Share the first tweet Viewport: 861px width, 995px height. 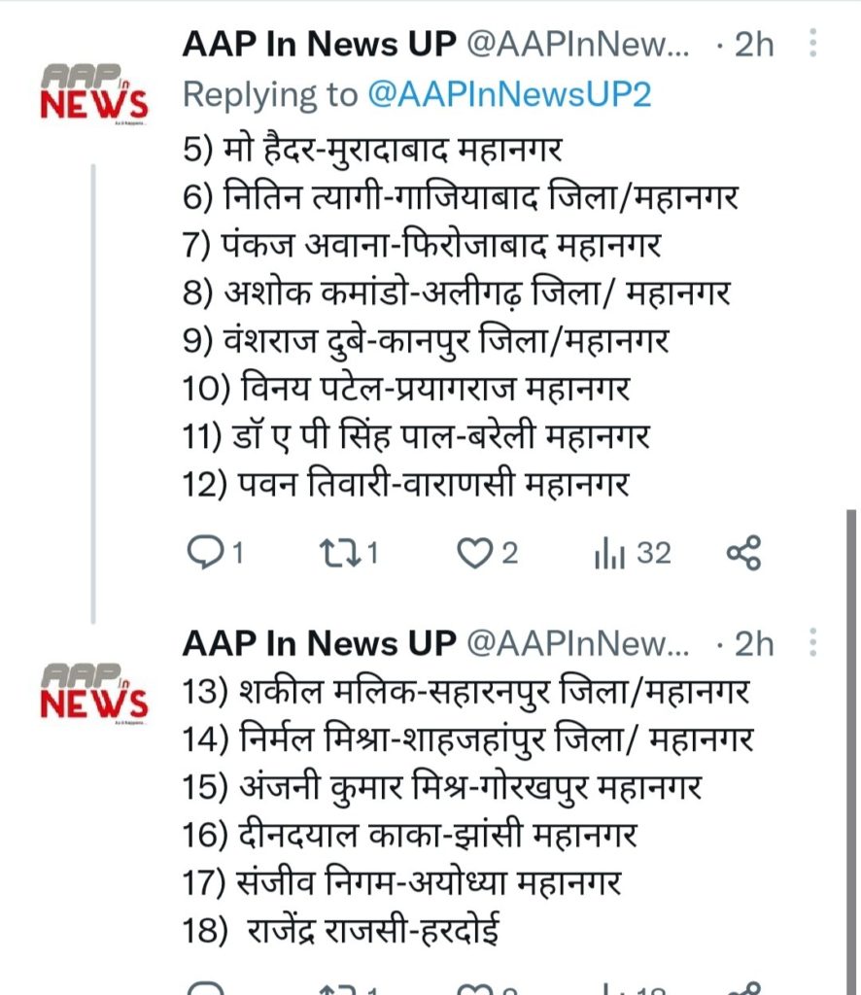pos(743,553)
